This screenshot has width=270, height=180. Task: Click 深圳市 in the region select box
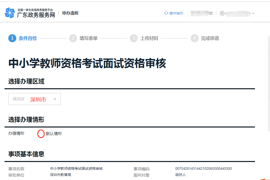coord(38,99)
